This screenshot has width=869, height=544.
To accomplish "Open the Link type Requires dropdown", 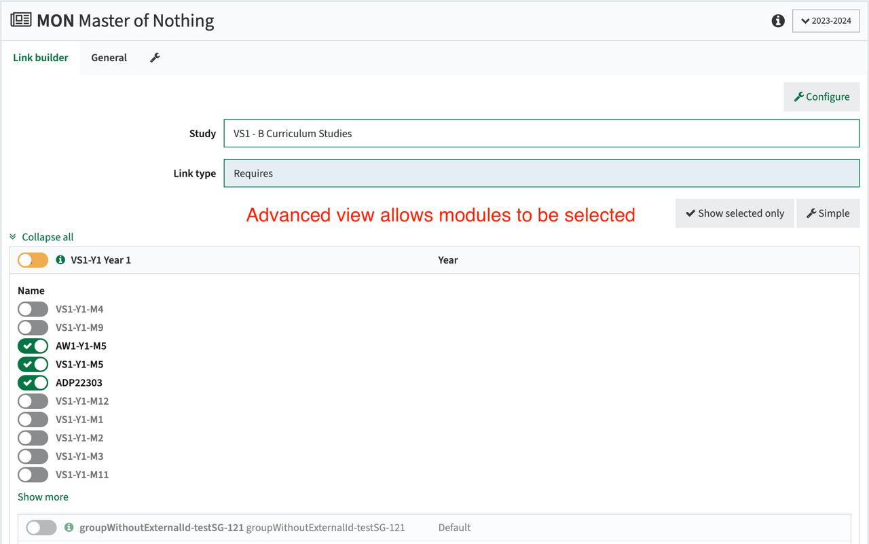I will tap(542, 173).
